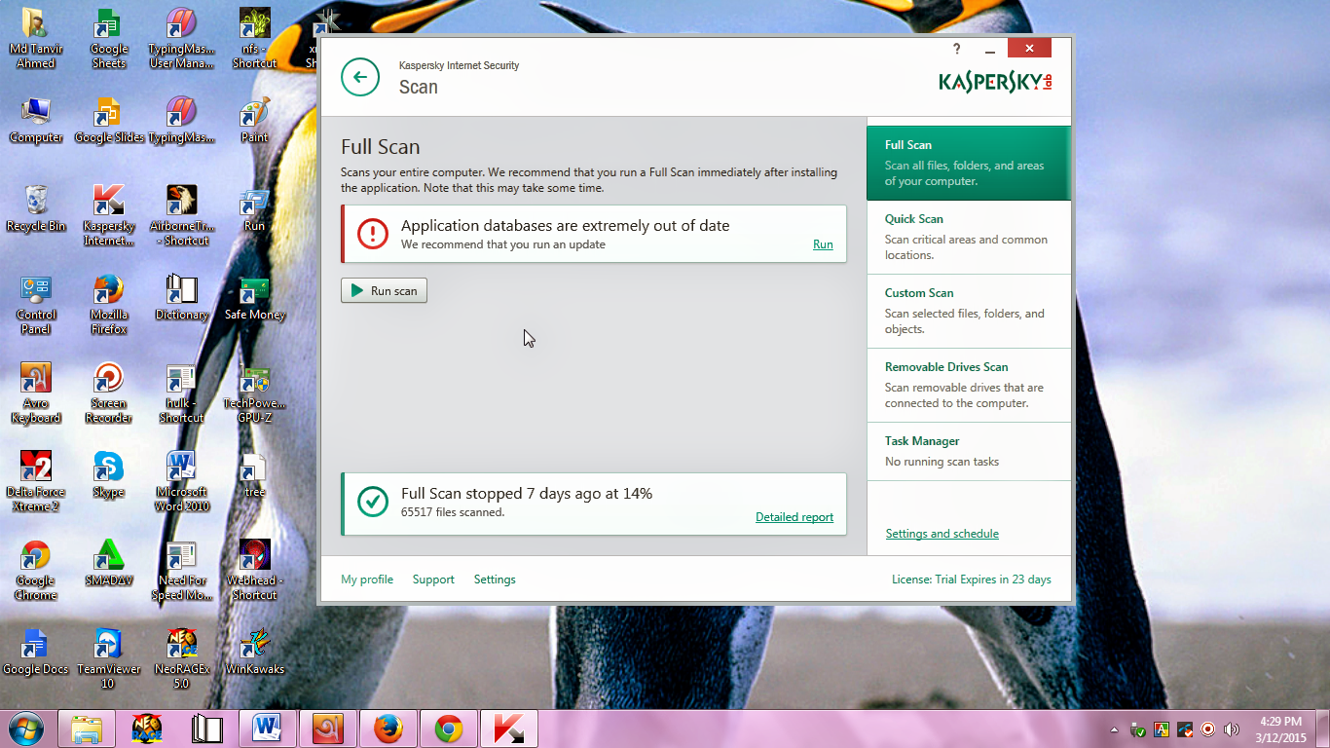Open Delta Force Xtreme 2 icon
1330x748 pixels.
click(36, 482)
